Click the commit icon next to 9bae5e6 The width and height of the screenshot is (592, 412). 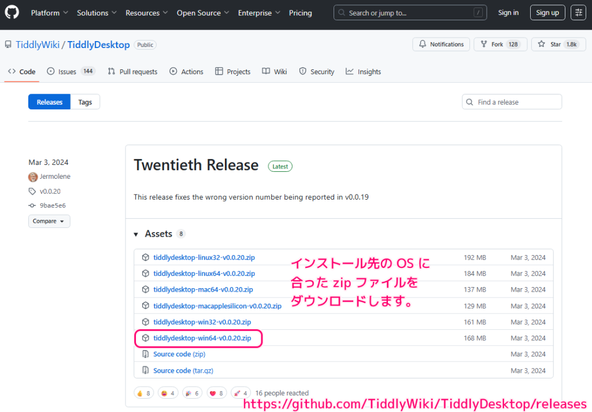point(31,205)
